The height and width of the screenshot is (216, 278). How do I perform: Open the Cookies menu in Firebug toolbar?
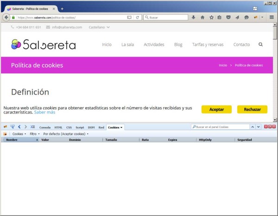coord(19,134)
